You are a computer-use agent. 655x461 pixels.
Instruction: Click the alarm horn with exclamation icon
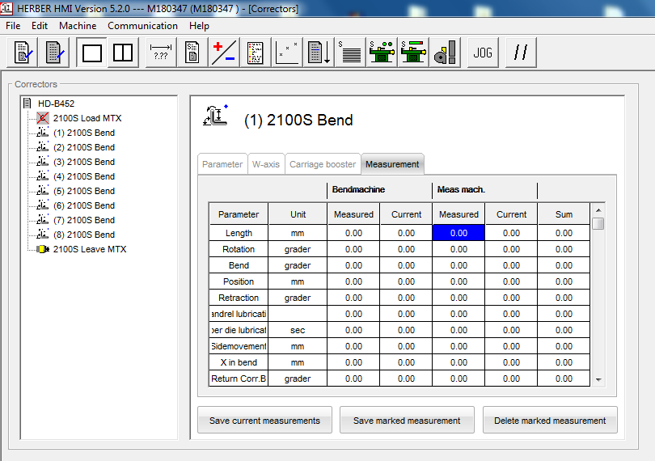tap(444, 53)
